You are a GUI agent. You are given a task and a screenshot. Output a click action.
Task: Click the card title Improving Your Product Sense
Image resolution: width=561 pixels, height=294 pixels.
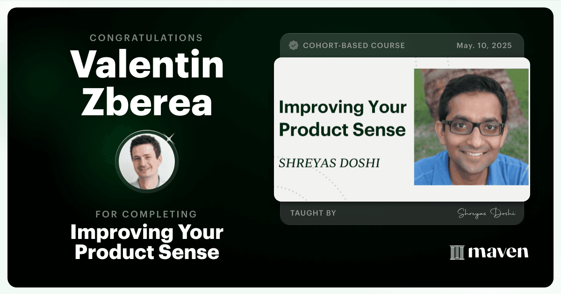[x=342, y=118]
